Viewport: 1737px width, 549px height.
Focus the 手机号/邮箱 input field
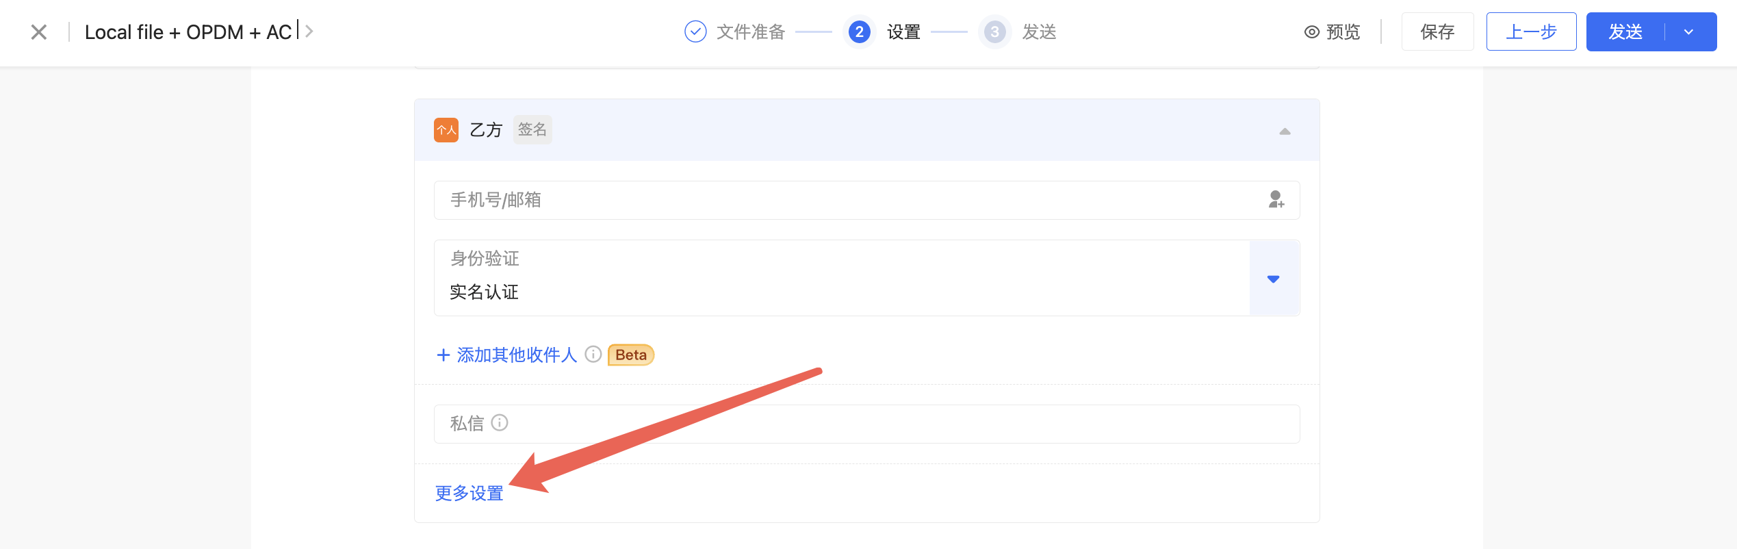866,200
